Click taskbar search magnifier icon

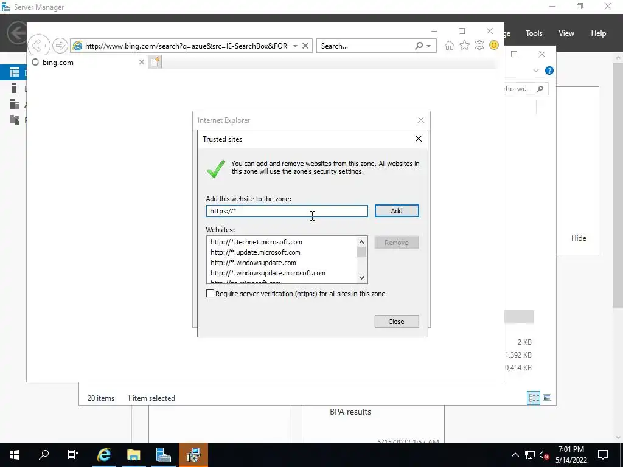[x=44, y=455]
